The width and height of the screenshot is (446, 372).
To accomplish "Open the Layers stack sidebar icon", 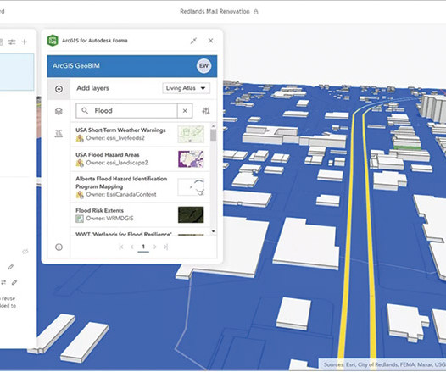I will 59,111.
